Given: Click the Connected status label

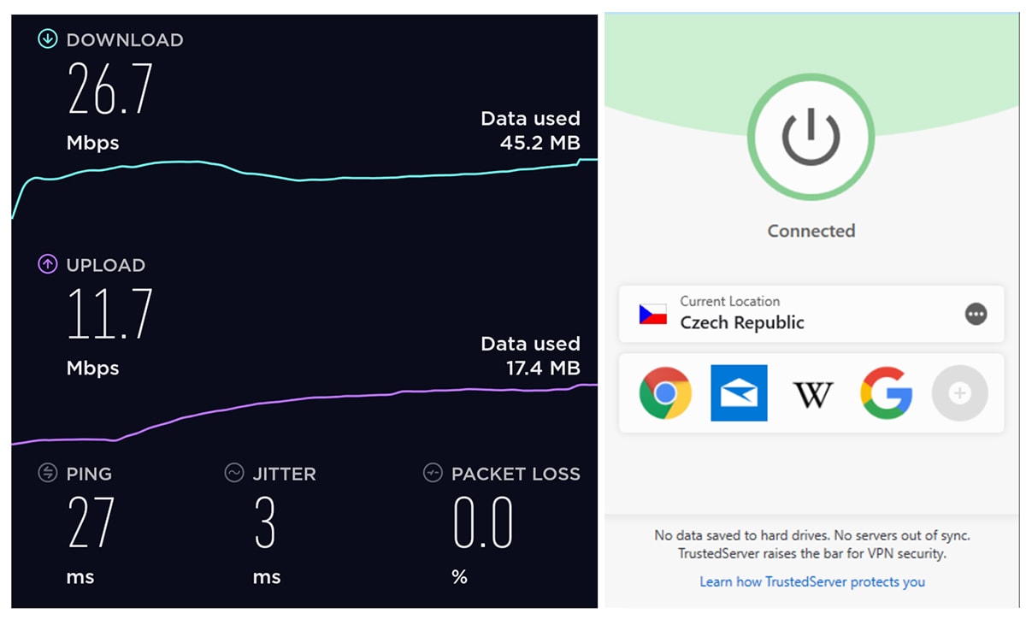Looking at the screenshot, I should click(811, 231).
